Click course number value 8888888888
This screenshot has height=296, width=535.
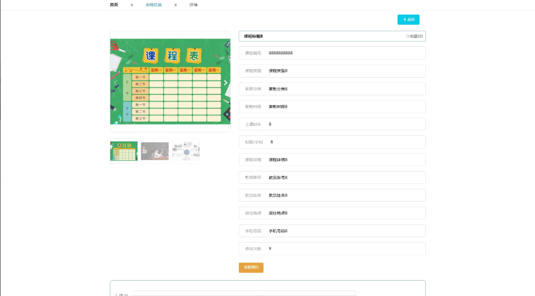(280, 53)
